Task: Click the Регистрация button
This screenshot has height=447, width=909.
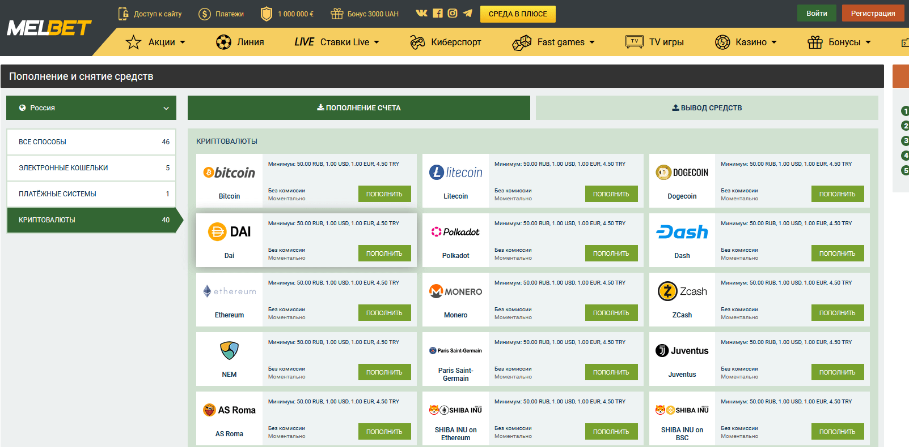Action: click(x=873, y=13)
